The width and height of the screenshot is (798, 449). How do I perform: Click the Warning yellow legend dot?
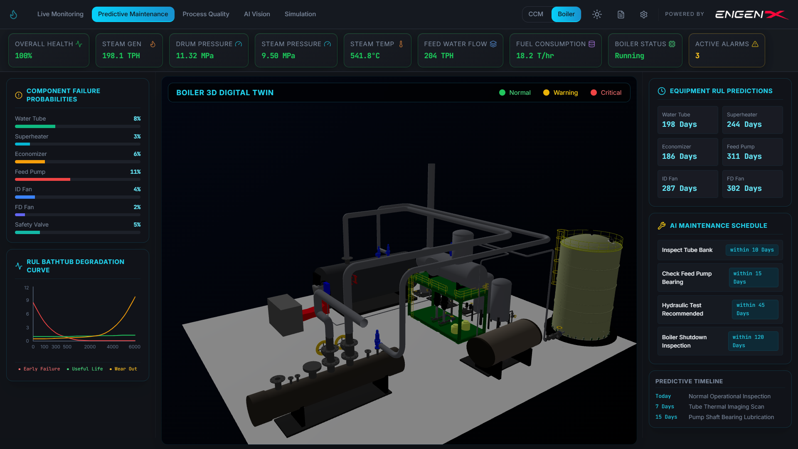coord(546,93)
